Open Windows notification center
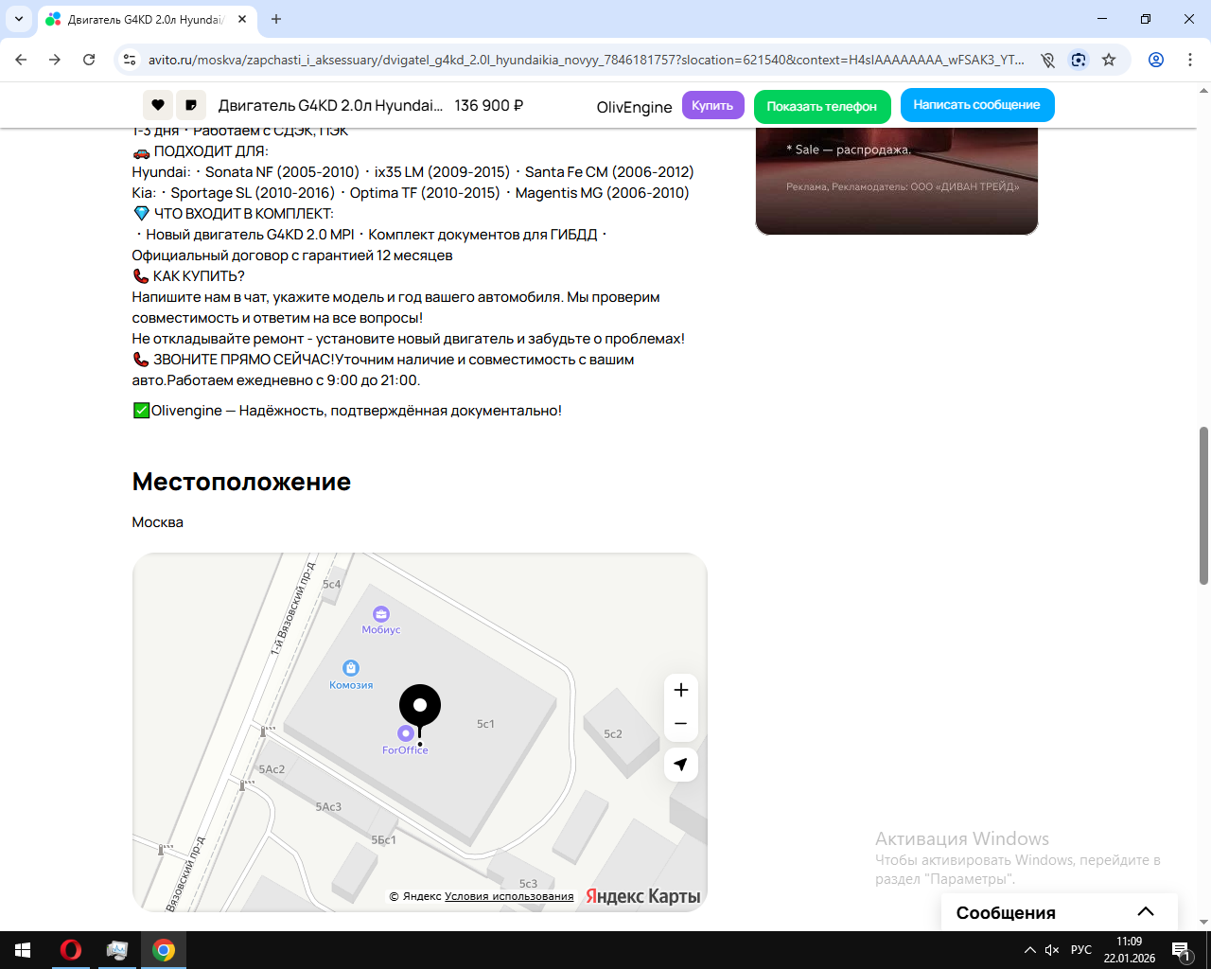 pyautogui.click(x=1181, y=950)
